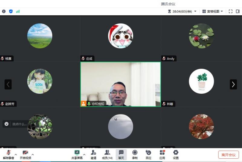242x162 pixels.
Task: Open 设置 settings
Action: point(176,154)
